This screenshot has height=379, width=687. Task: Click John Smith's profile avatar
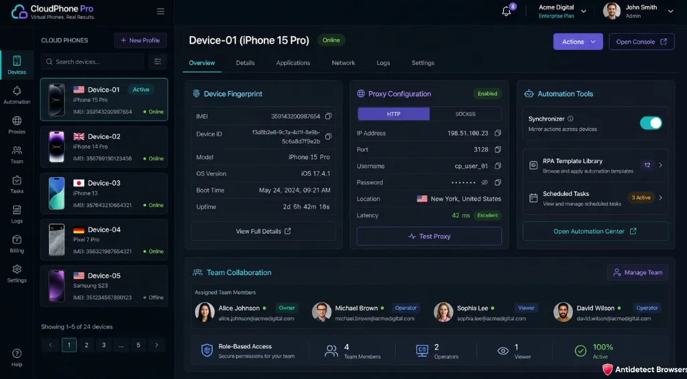(612, 11)
